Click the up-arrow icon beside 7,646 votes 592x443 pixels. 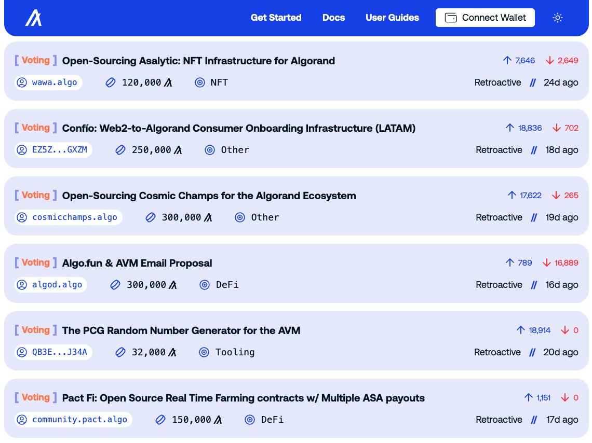click(507, 60)
